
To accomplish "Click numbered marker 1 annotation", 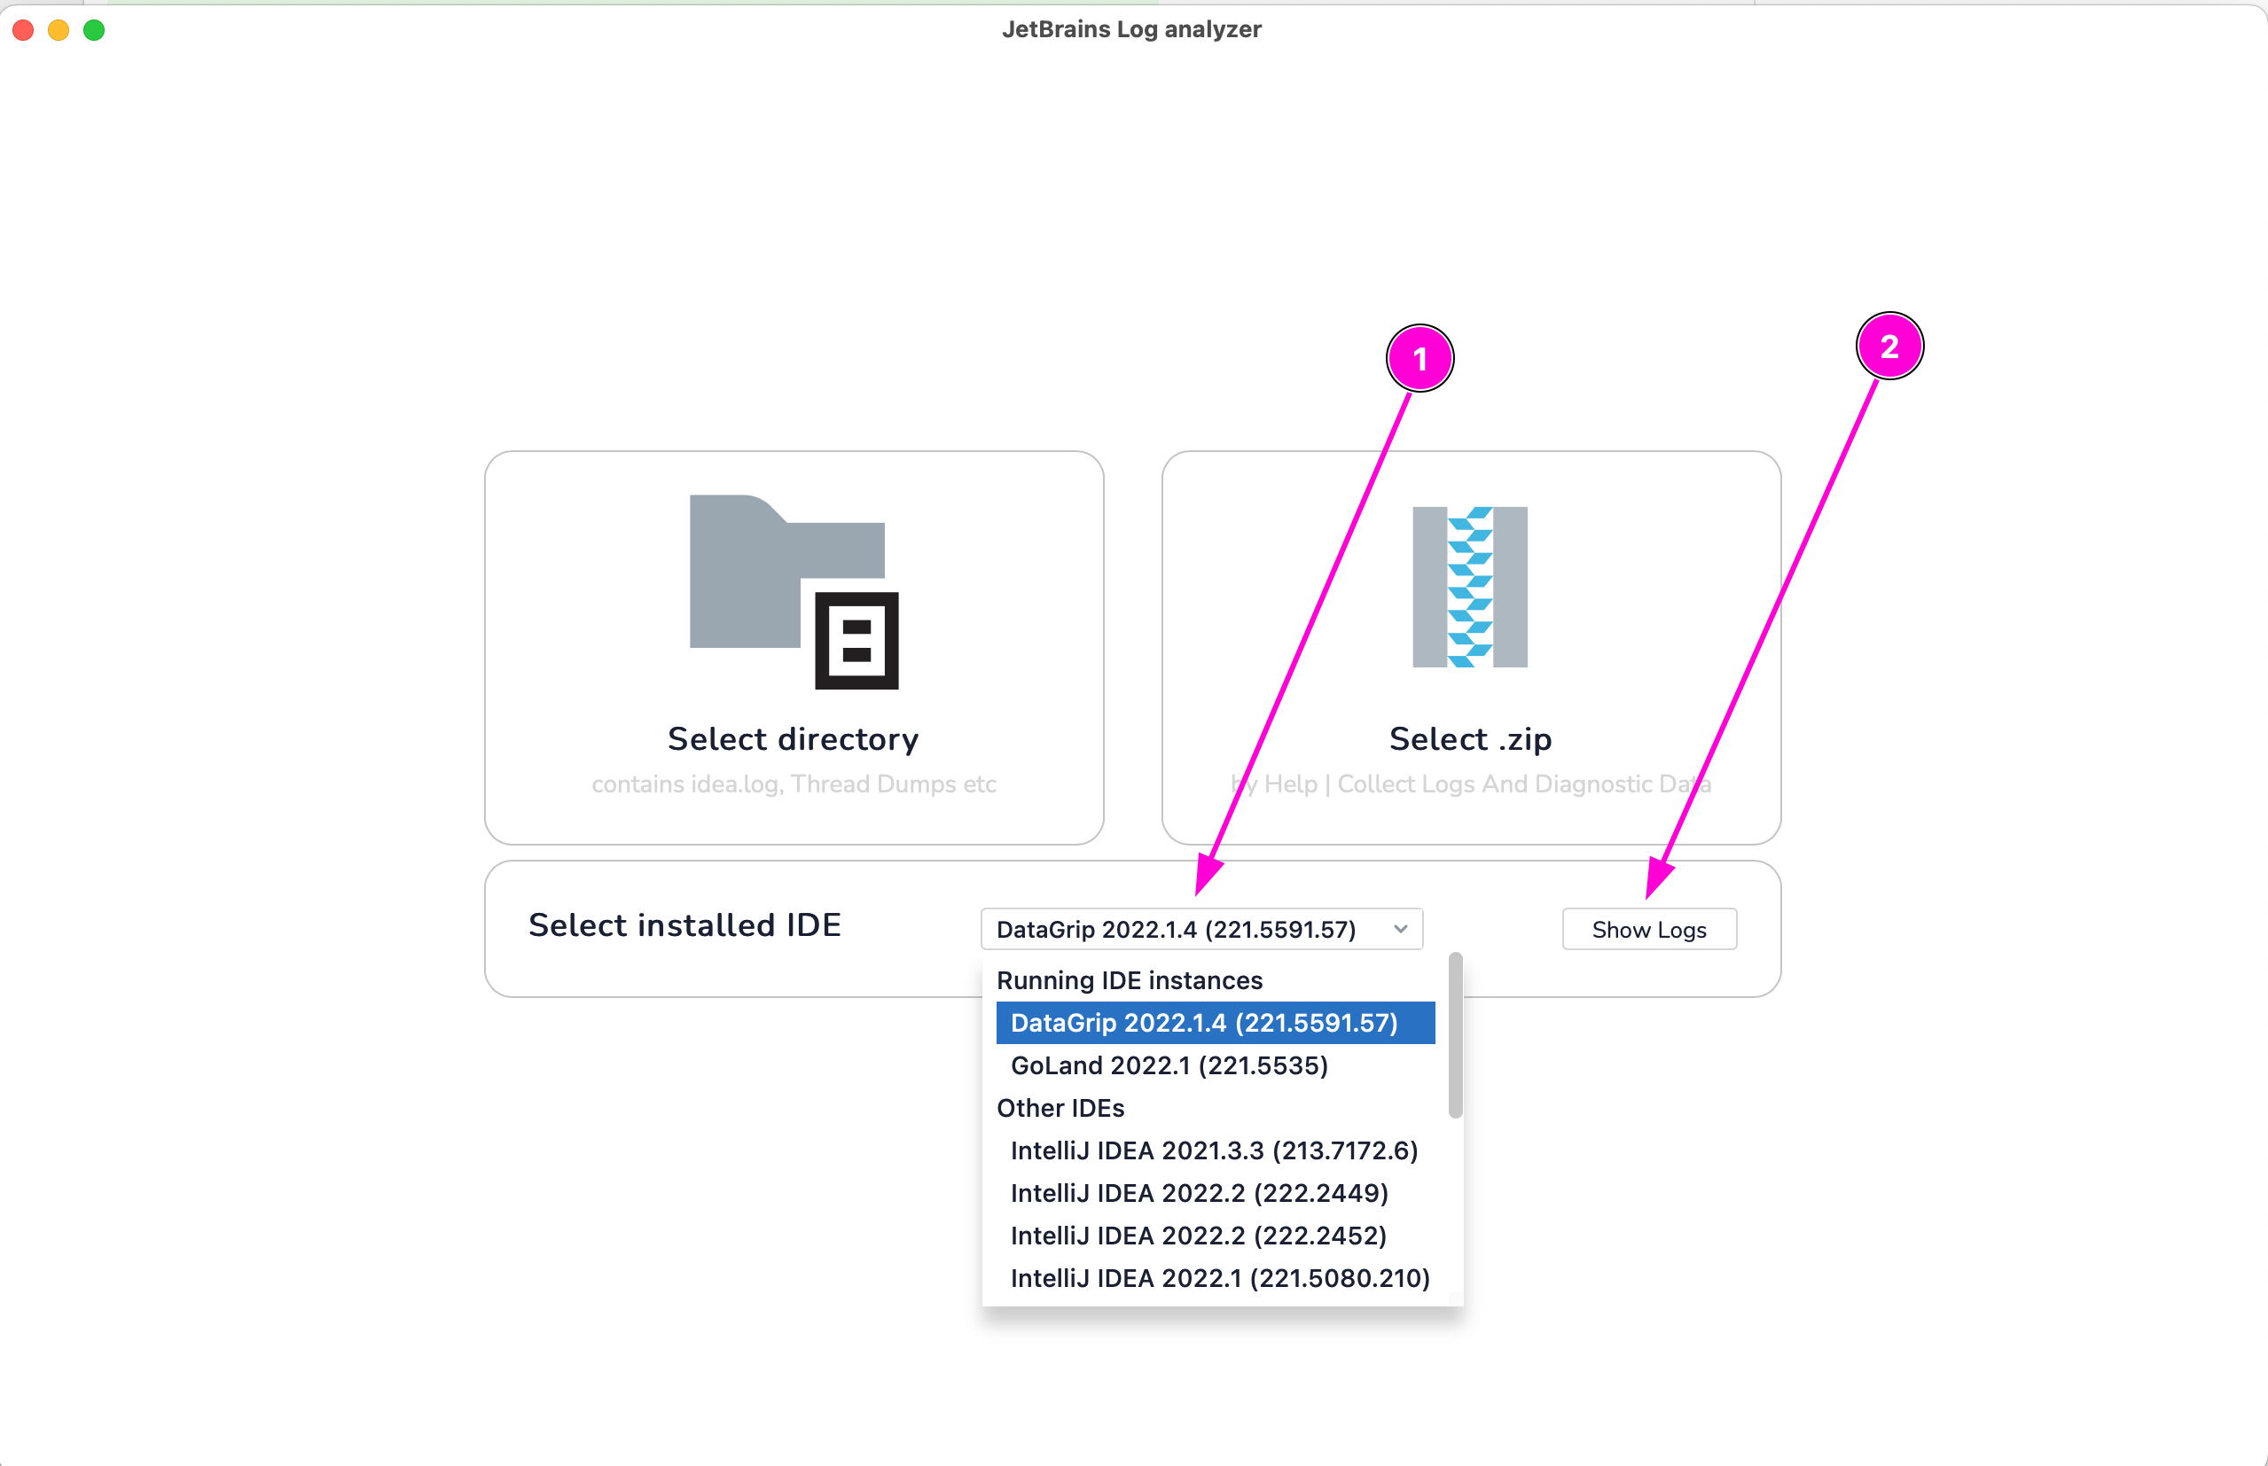I will tap(1420, 358).
